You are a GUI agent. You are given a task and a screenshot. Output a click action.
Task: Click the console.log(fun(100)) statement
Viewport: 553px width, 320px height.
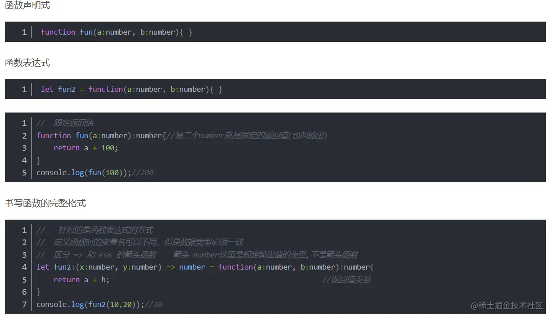coord(83,172)
